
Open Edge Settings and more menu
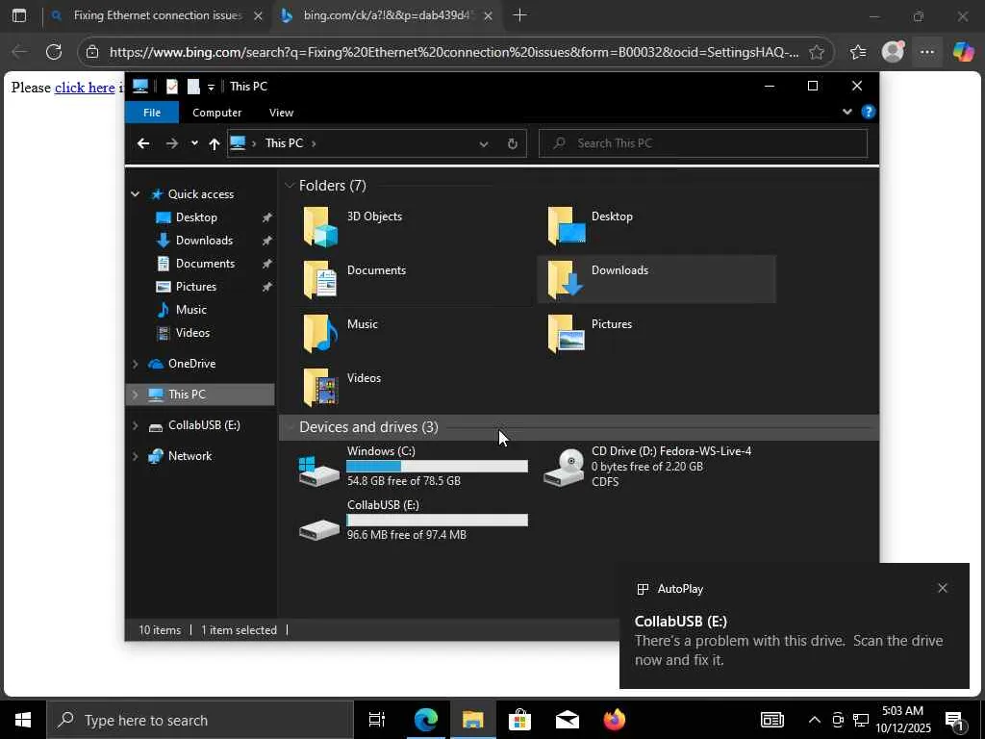[x=927, y=52]
